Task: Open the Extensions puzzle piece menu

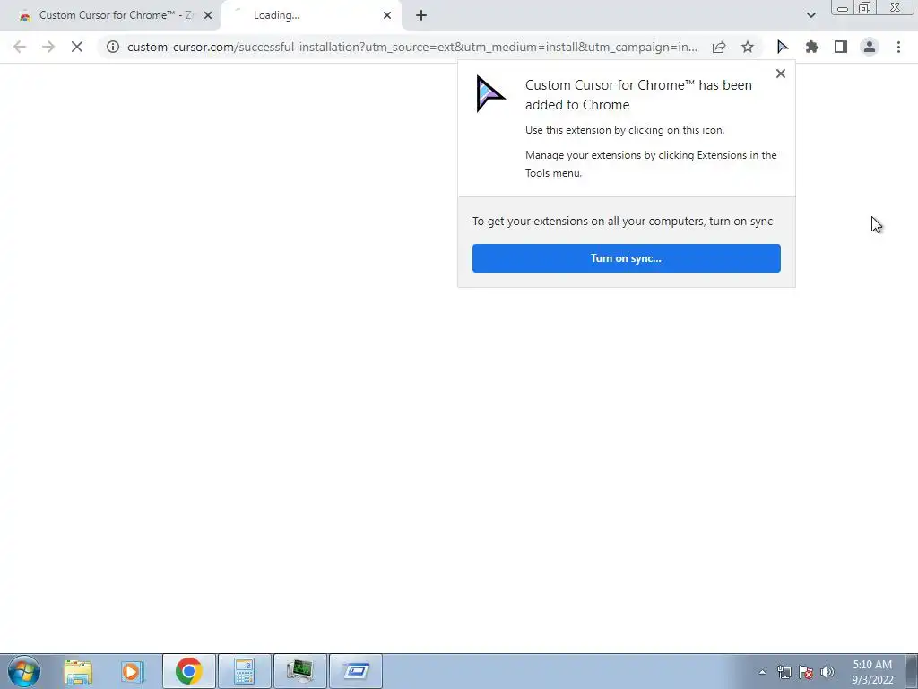Action: [x=811, y=47]
